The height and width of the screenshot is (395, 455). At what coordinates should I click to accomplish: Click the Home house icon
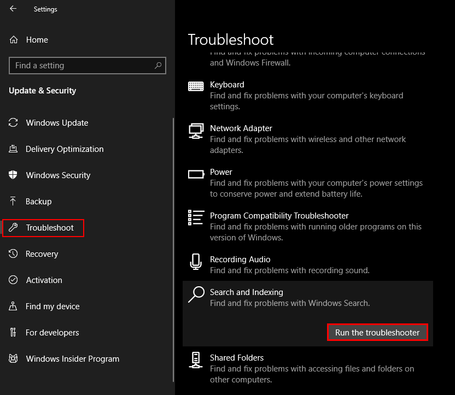pyautogui.click(x=14, y=40)
